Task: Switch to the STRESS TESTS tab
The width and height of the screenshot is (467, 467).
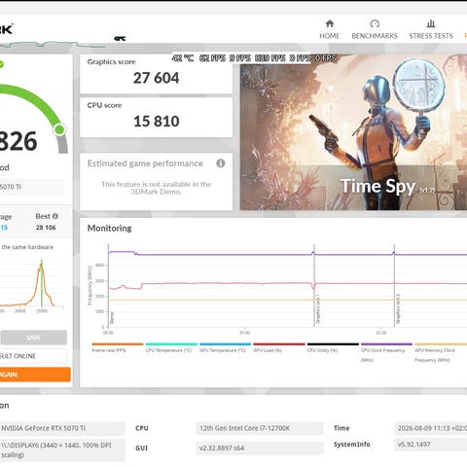Action: [x=431, y=36]
